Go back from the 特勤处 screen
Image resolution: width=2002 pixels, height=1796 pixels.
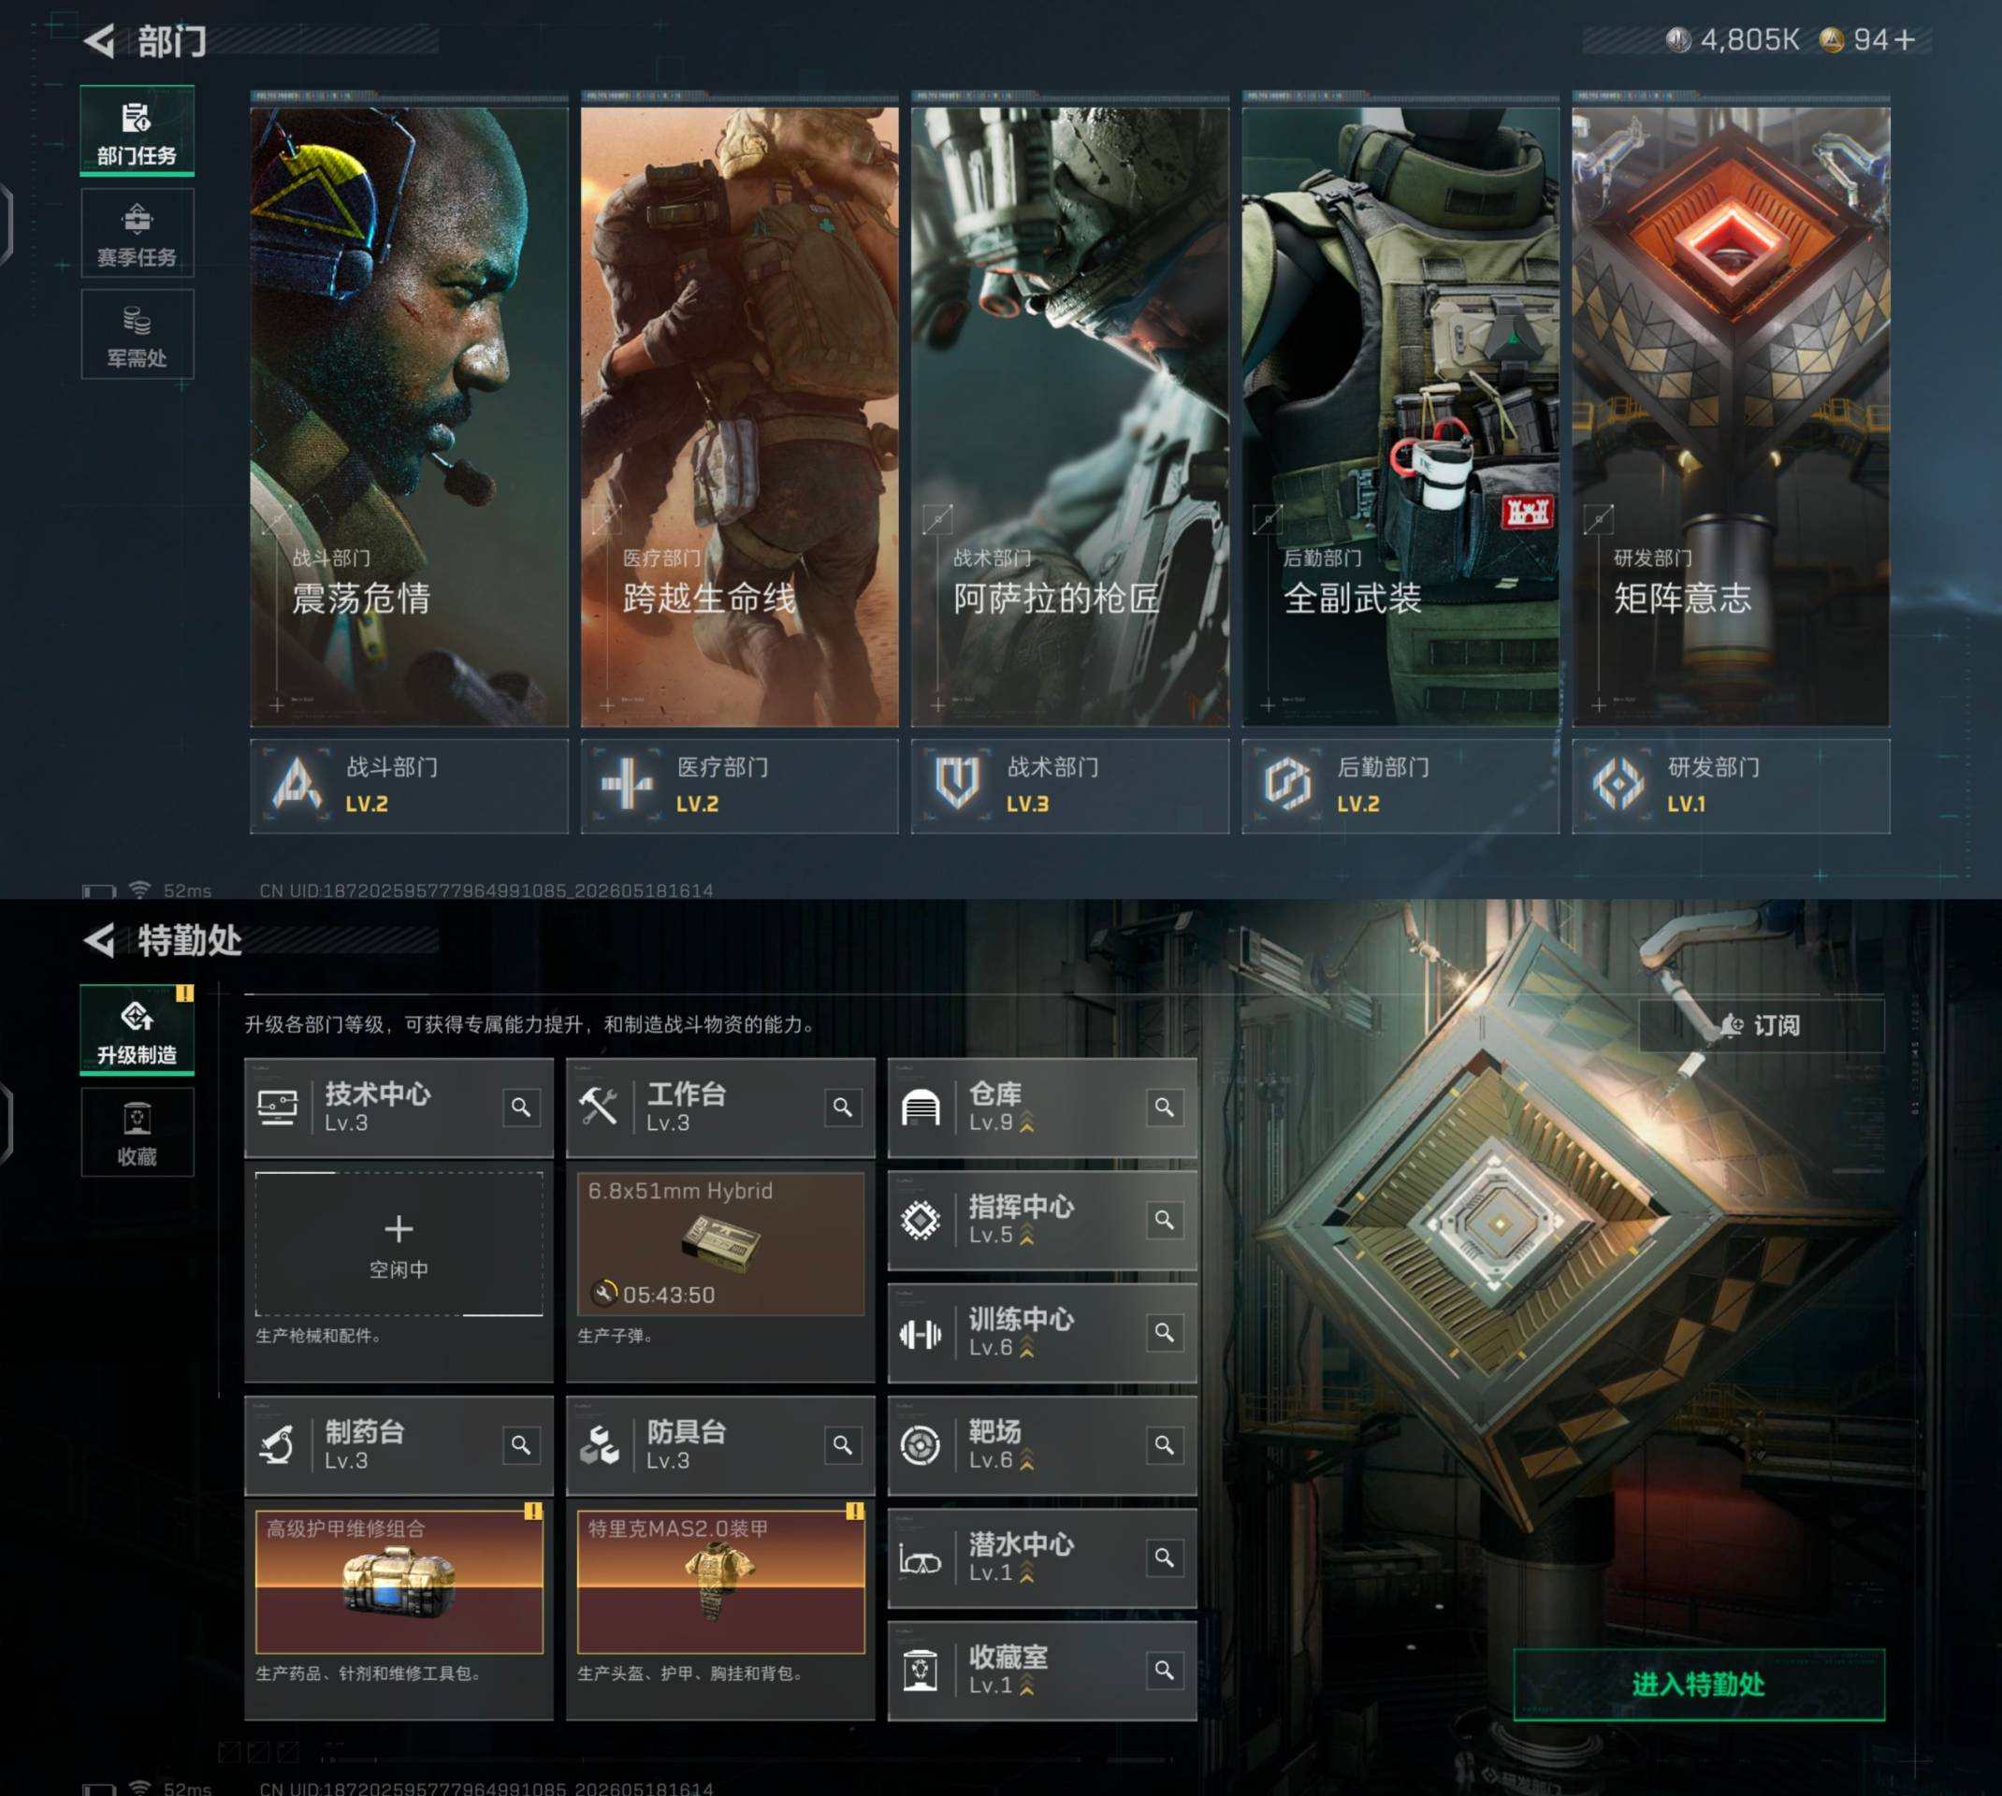click(x=100, y=940)
